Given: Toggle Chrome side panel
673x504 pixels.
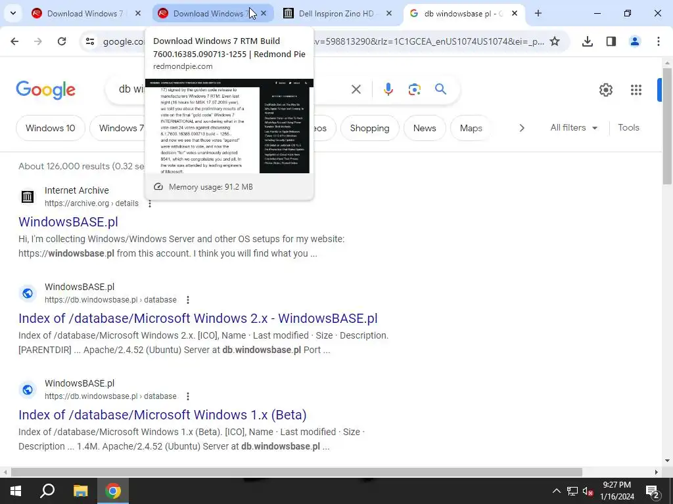Looking at the screenshot, I should (x=611, y=41).
